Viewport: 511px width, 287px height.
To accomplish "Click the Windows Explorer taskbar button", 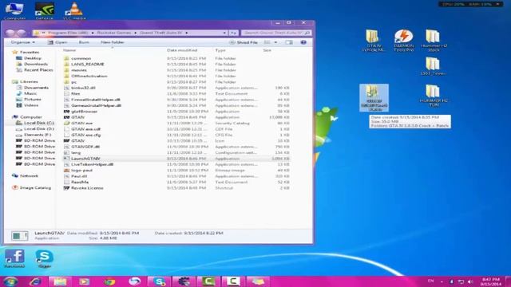I will [x=60, y=281].
